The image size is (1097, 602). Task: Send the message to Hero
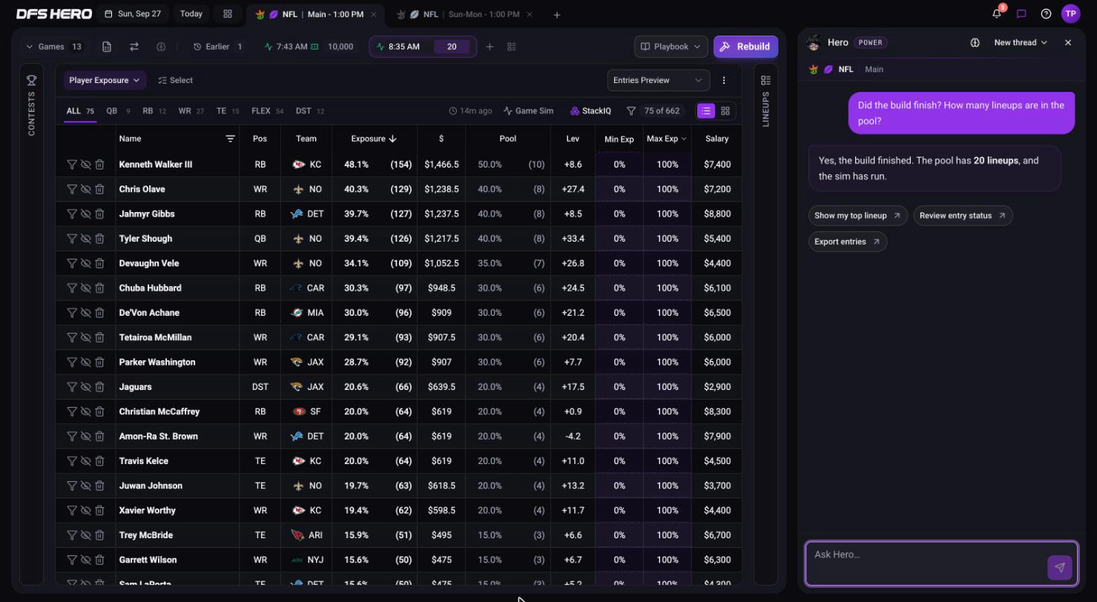(1059, 567)
